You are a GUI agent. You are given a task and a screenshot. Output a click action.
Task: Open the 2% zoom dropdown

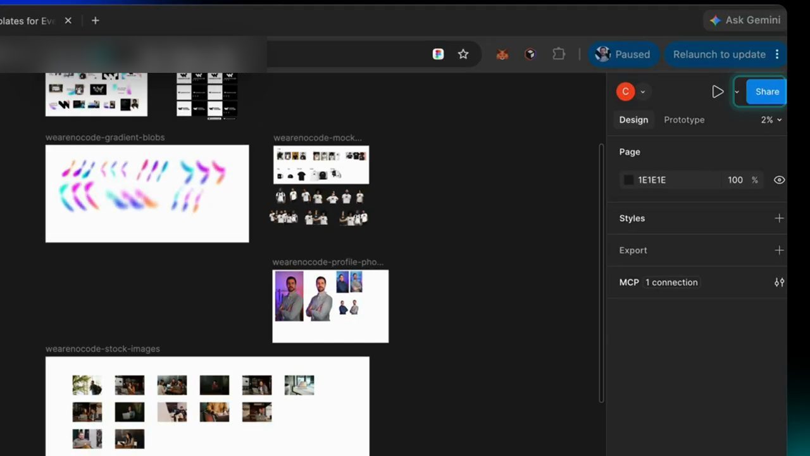click(771, 120)
